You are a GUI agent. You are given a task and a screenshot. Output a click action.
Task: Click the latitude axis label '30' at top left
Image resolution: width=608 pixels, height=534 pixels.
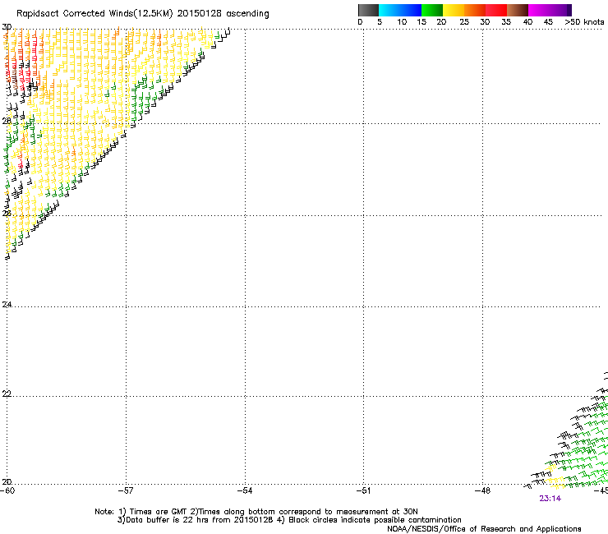click(x=7, y=27)
